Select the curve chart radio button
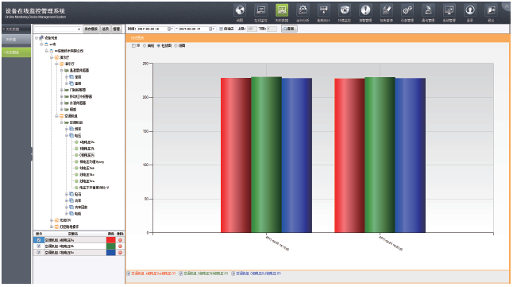 [145, 46]
